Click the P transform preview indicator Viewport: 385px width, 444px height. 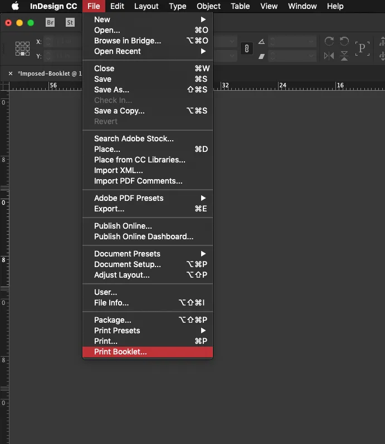[362, 48]
